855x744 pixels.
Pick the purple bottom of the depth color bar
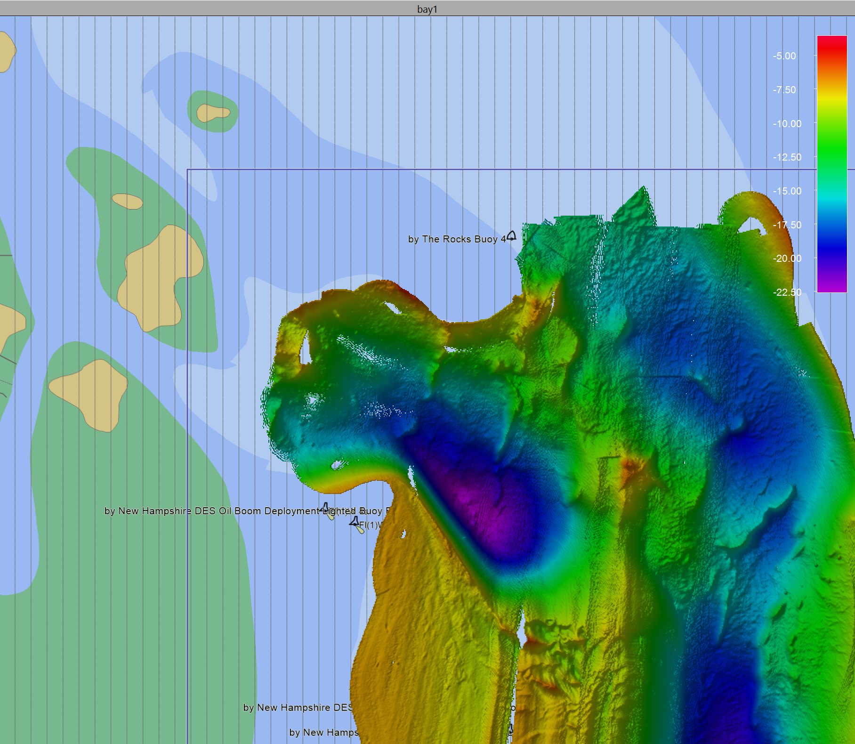tap(832, 286)
